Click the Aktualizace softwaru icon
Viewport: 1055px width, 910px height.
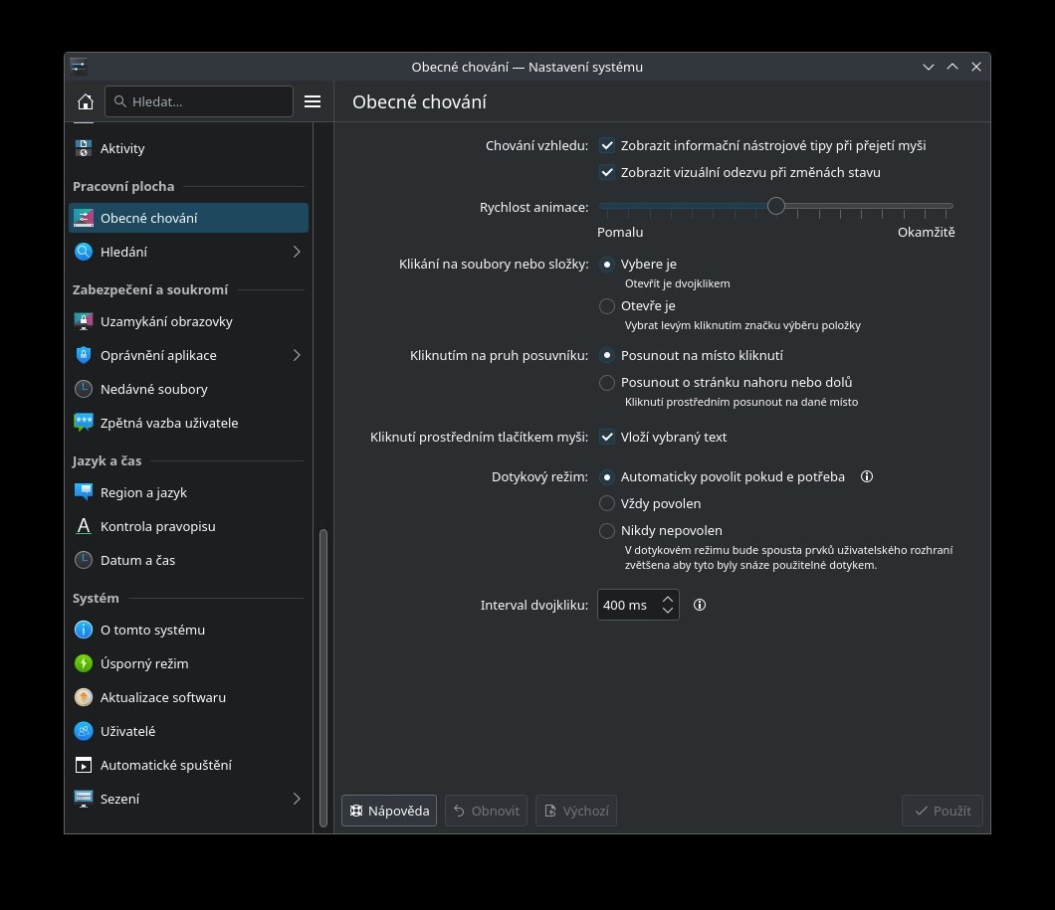click(84, 697)
